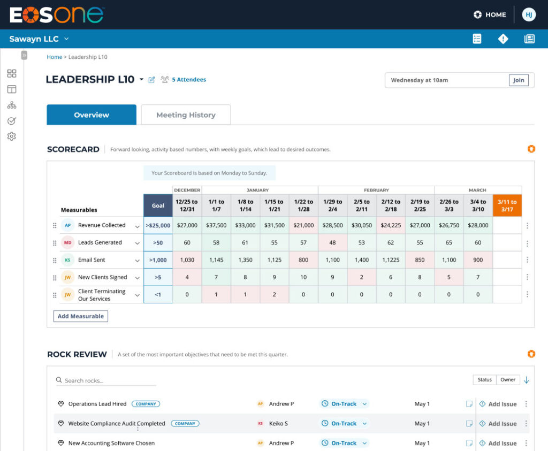Toggle rock sort by Status
Image resolution: width=548 pixels, height=451 pixels.
[484, 380]
